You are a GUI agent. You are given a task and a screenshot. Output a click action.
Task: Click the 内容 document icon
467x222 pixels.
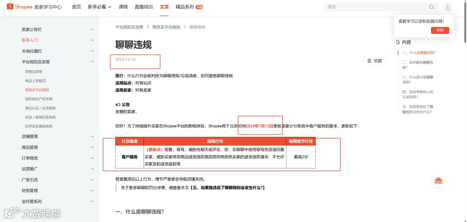tap(398, 42)
